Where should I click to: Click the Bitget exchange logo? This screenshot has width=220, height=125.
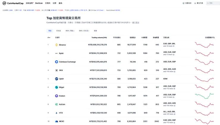56,87
